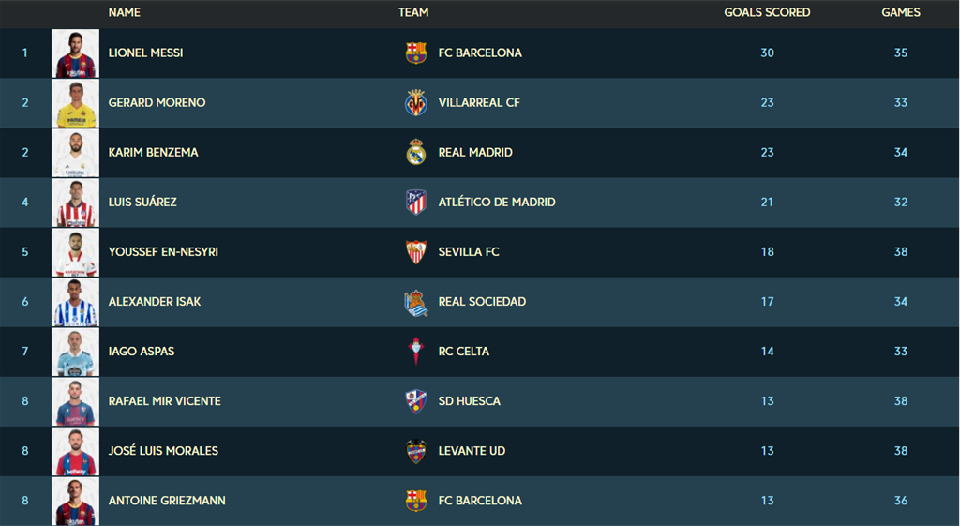Click the Levante UD crest icon
The height and width of the screenshot is (526, 960).
[415, 451]
